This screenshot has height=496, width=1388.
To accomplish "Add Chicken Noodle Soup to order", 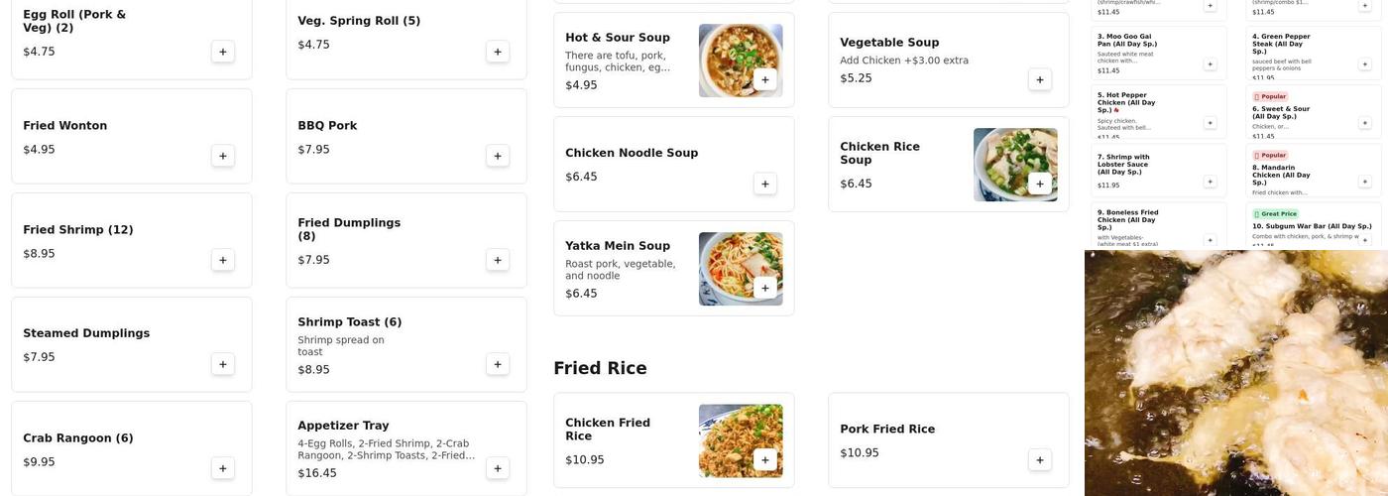I will coord(764,184).
